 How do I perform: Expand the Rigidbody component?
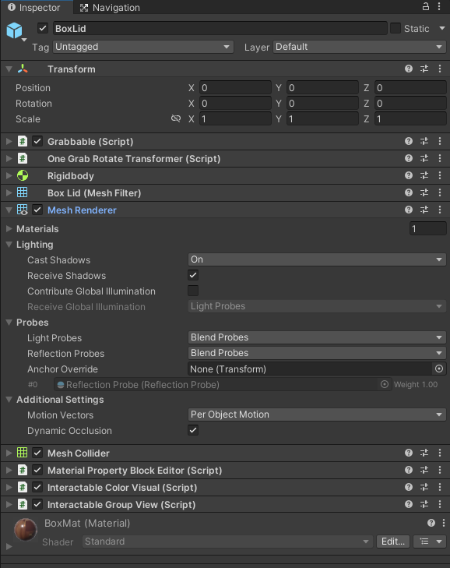[9, 175]
